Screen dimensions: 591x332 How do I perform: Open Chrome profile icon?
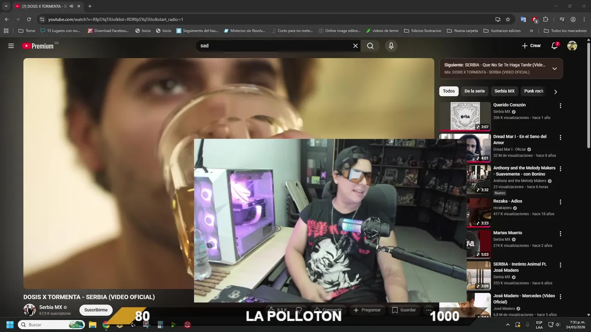tap(573, 19)
